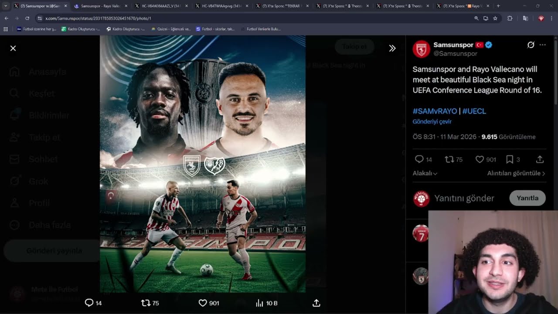Click the Yanıtla button
The height and width of the screenshot is (314, 558).
[x=527, y=198]
